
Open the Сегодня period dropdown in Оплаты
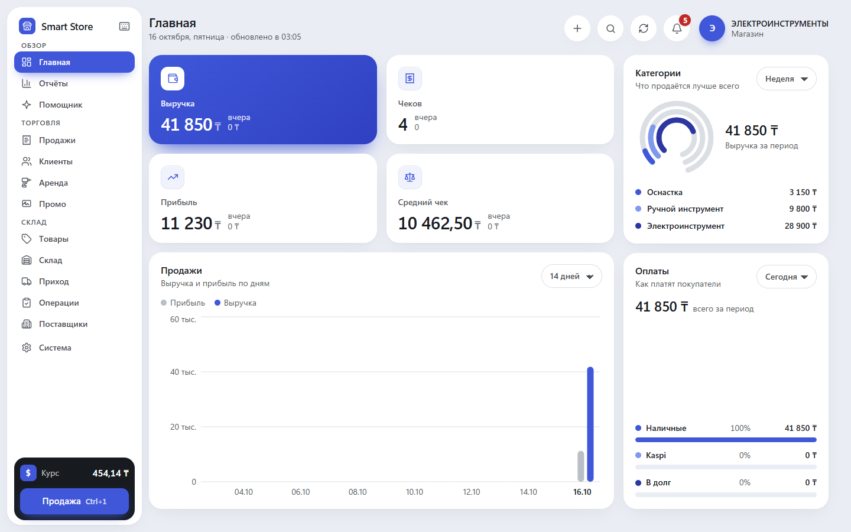787,277
